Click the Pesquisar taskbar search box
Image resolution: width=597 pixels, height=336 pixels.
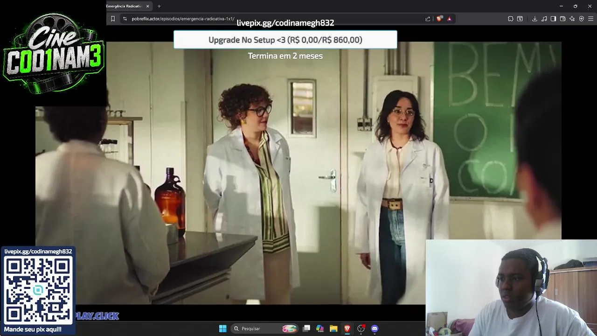coord(265,329)
